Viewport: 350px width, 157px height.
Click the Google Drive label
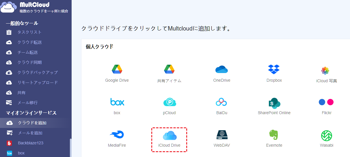click(x=117, y=80)
